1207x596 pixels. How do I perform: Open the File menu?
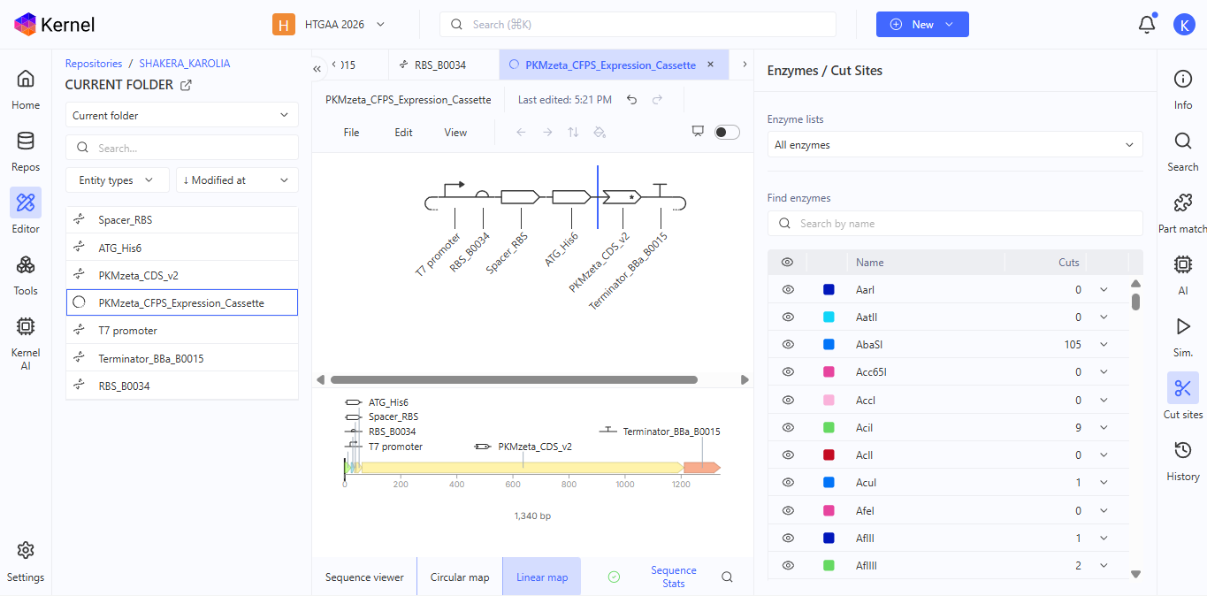point(351,133)
